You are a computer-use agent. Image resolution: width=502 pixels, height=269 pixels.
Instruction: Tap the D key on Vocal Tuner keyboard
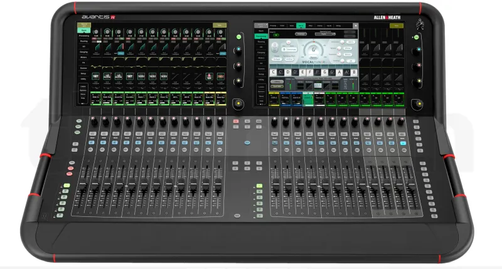coord(288,72)
